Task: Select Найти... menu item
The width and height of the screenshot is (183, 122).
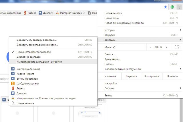Action: point(140,64)
